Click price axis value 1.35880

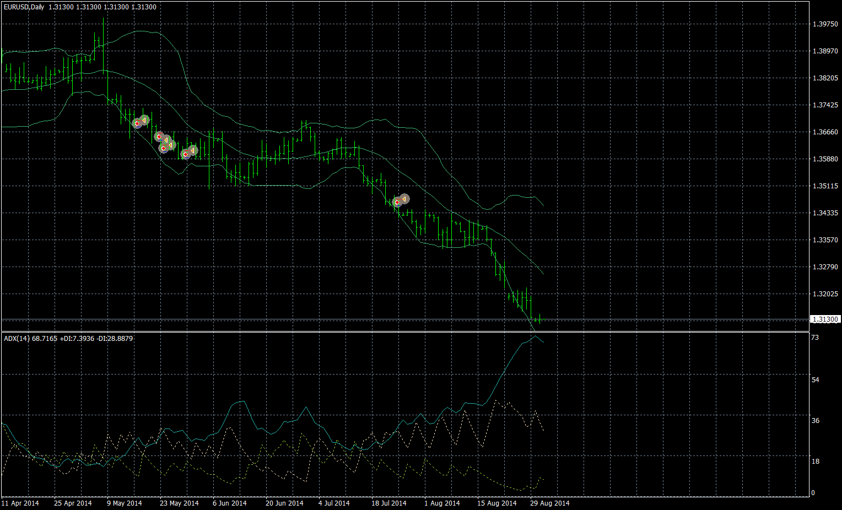tap(825, 159)
